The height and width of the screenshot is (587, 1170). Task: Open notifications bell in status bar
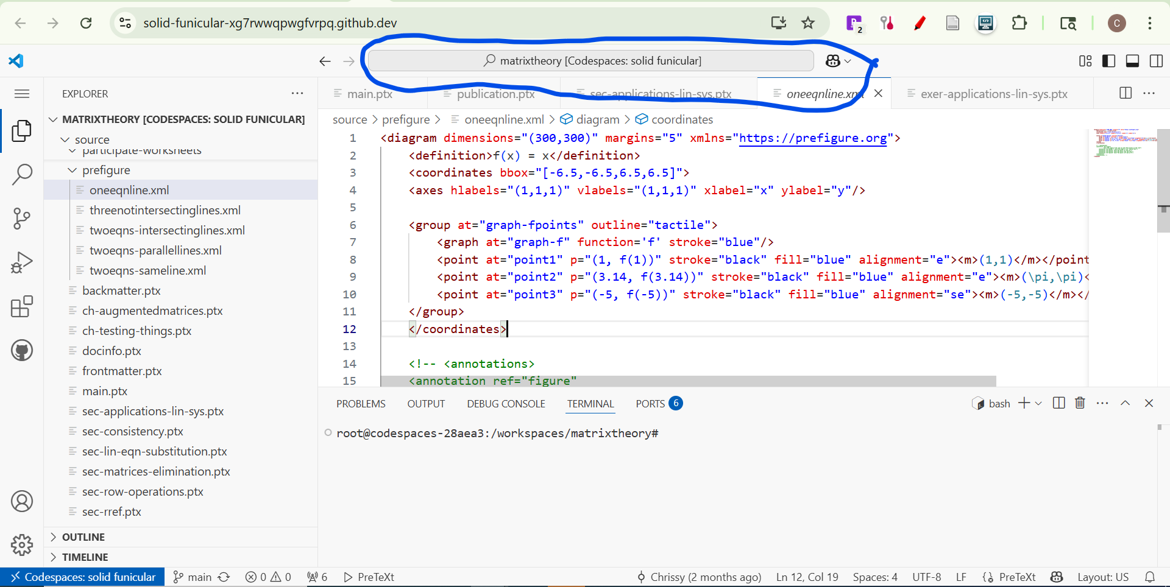point(1150,577)
